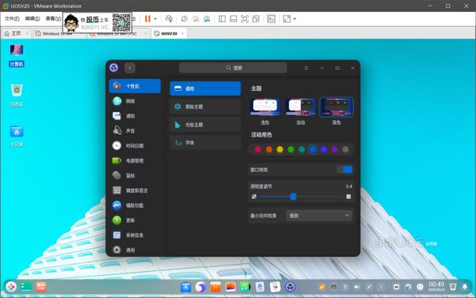The width and height of the screenshot is (476, 298).
Task: Click the 搜索 search field in settings
Action: click(x=238, y=68)
